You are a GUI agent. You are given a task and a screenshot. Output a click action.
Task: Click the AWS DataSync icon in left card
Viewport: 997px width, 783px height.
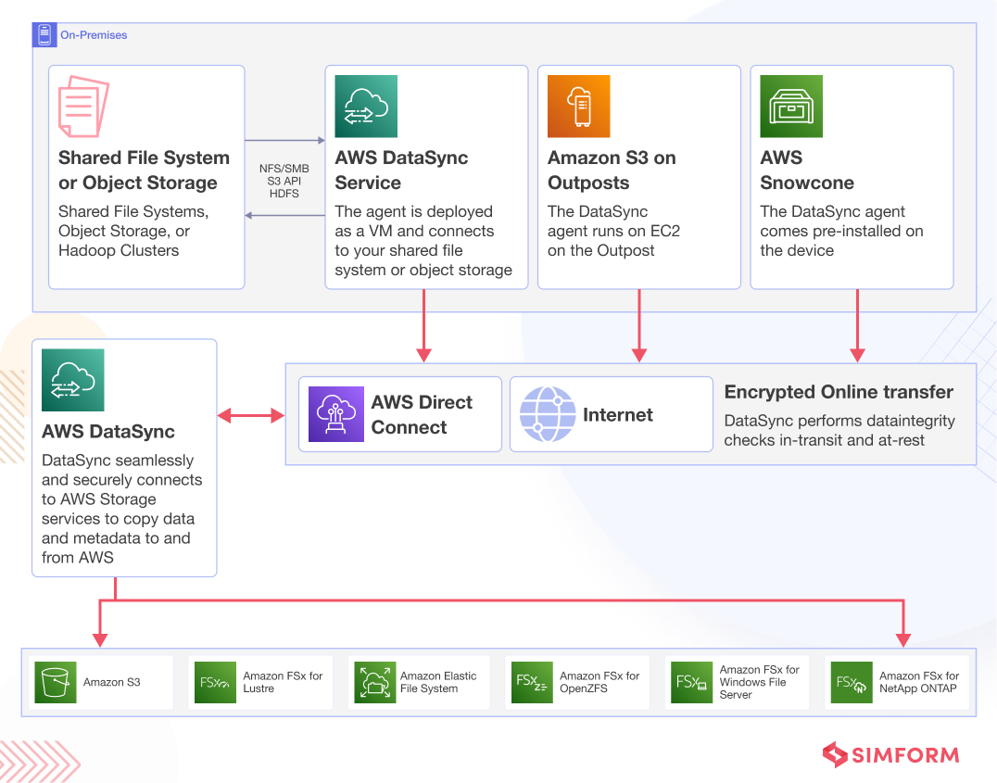[x=73, y=380]
